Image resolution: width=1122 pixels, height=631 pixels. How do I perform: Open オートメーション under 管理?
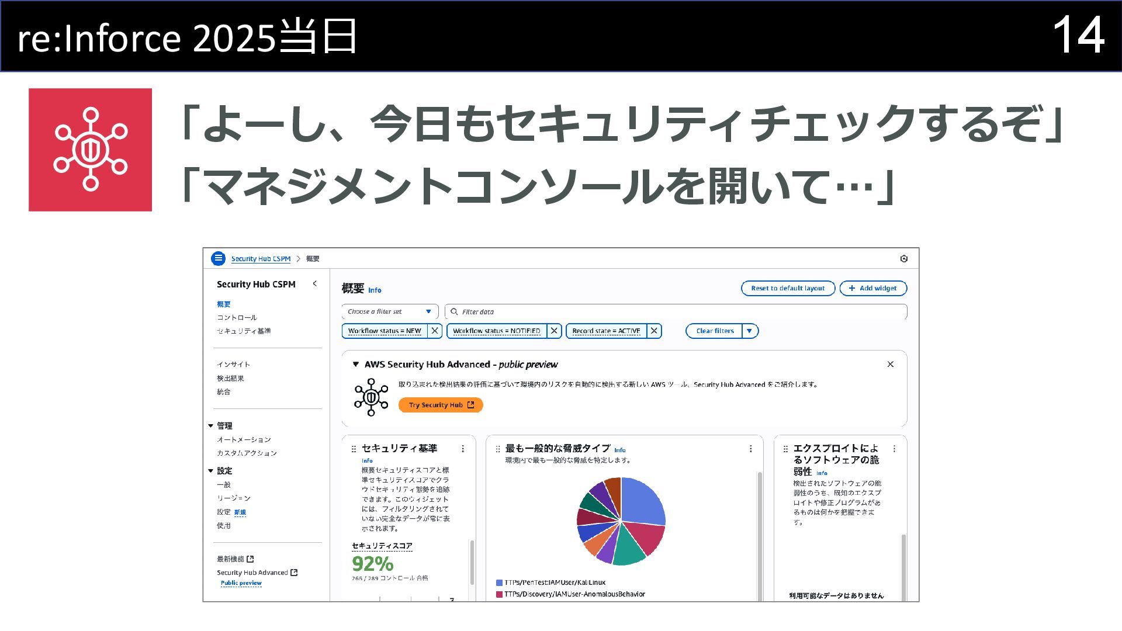tap(244, 439)
